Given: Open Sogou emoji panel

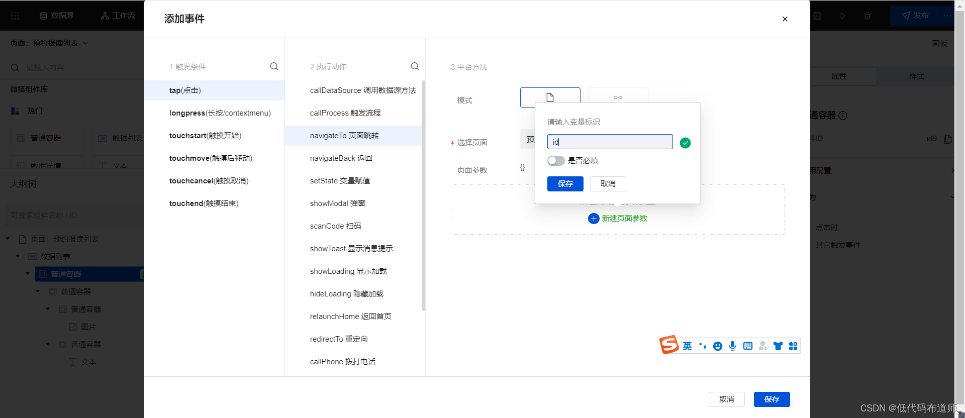Looking at the screenshot, I should [718, 346].
